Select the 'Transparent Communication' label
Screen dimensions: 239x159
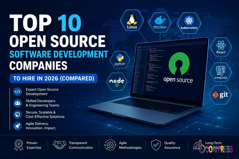(x=81, y=145)
